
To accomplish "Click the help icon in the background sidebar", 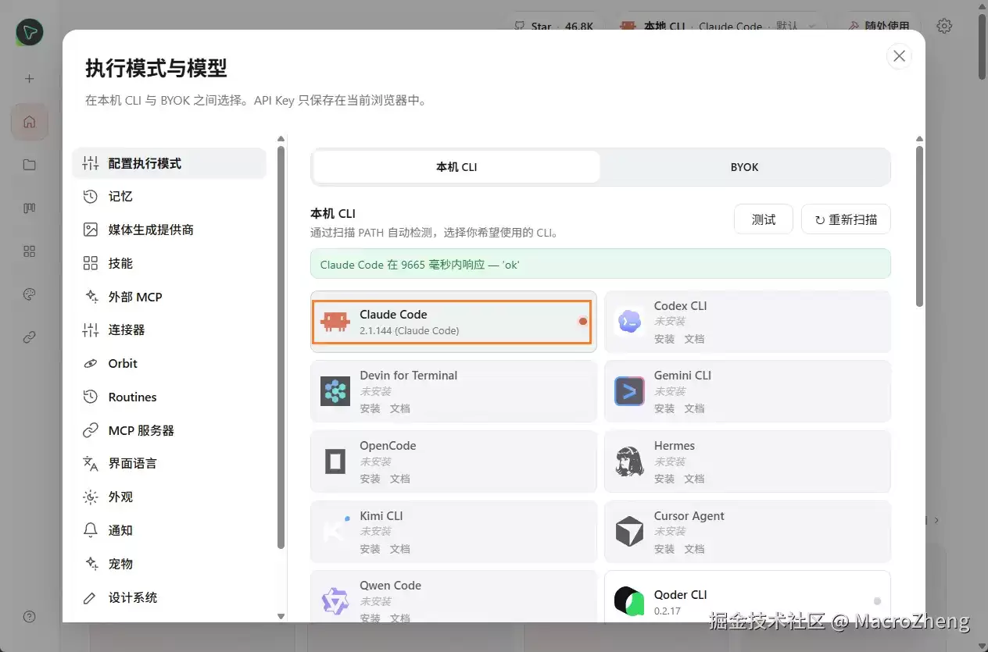I will pyautogui.click(x=30, y=616).
